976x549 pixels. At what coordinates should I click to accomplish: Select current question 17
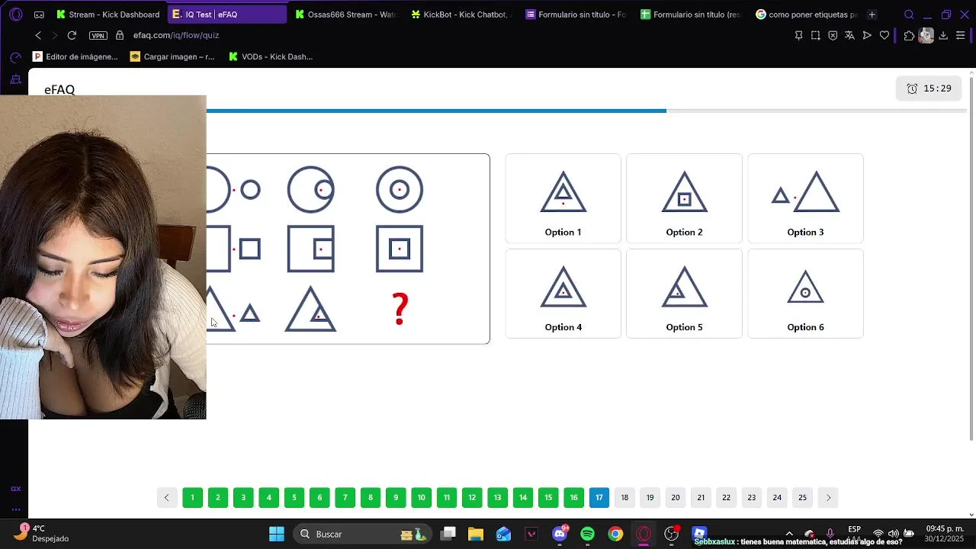click(x=599, y=497)
